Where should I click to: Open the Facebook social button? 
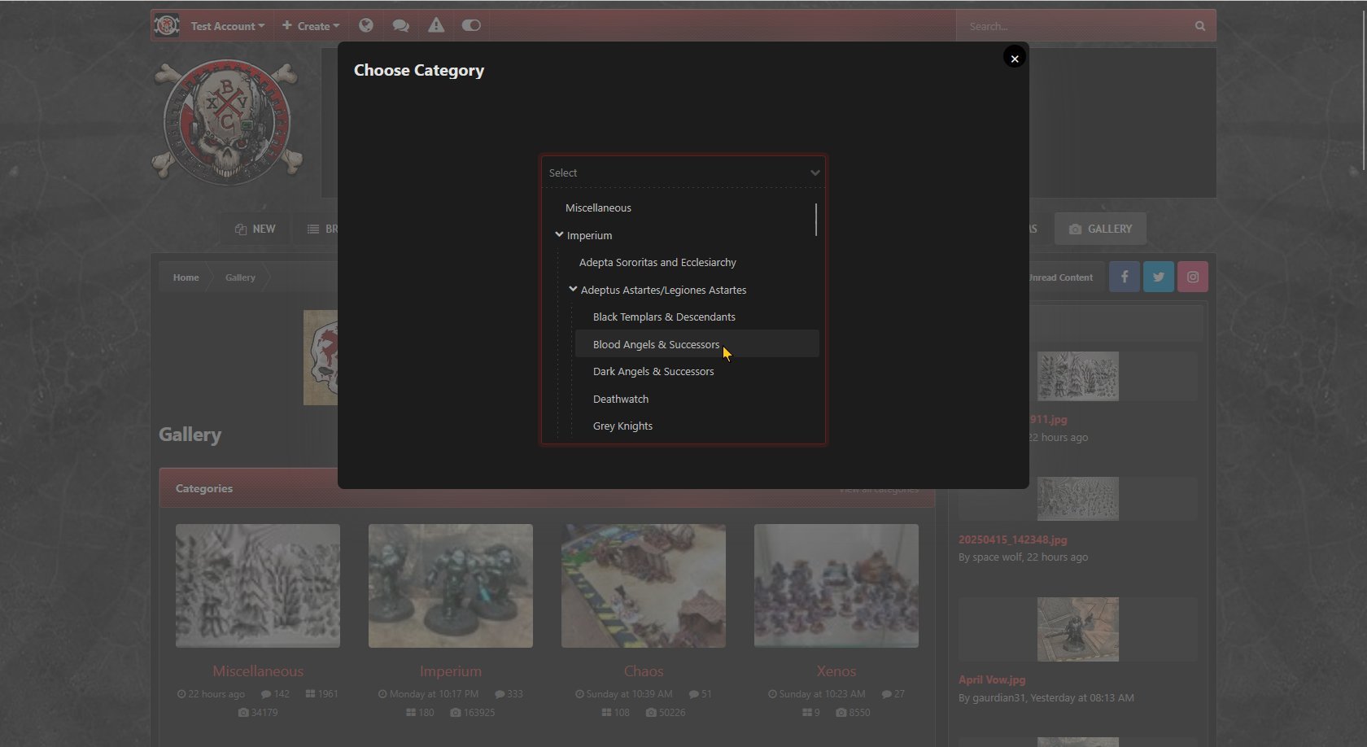1125,277
